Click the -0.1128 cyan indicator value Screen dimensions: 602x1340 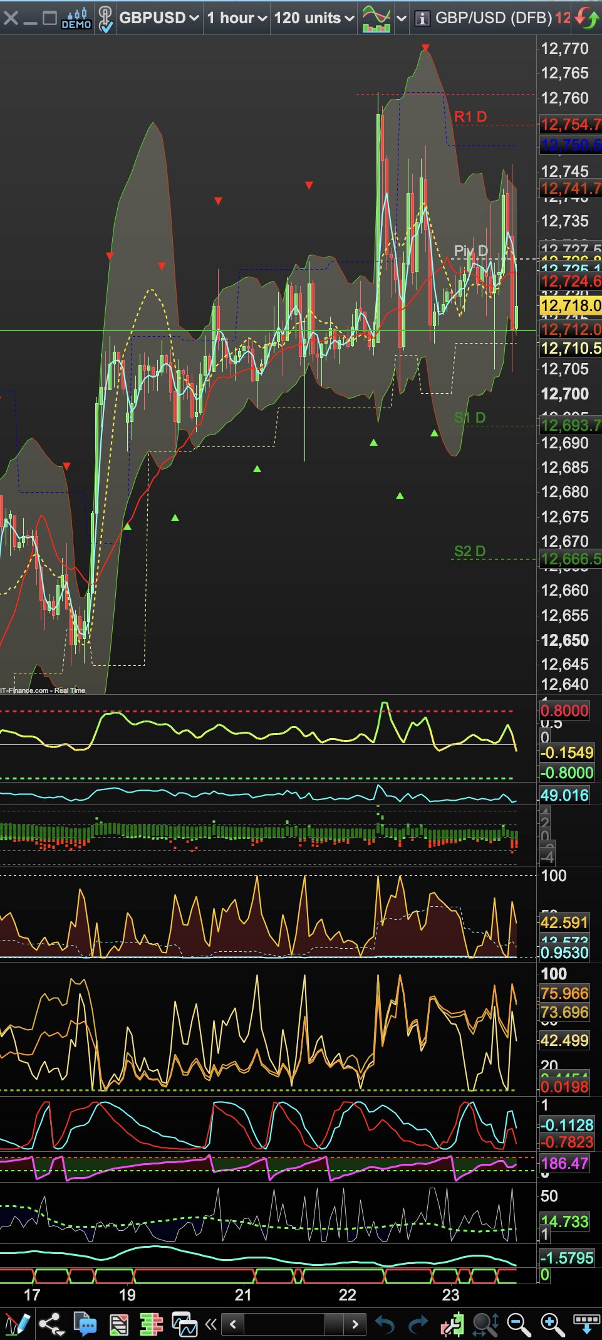(x=566, y=1124)
